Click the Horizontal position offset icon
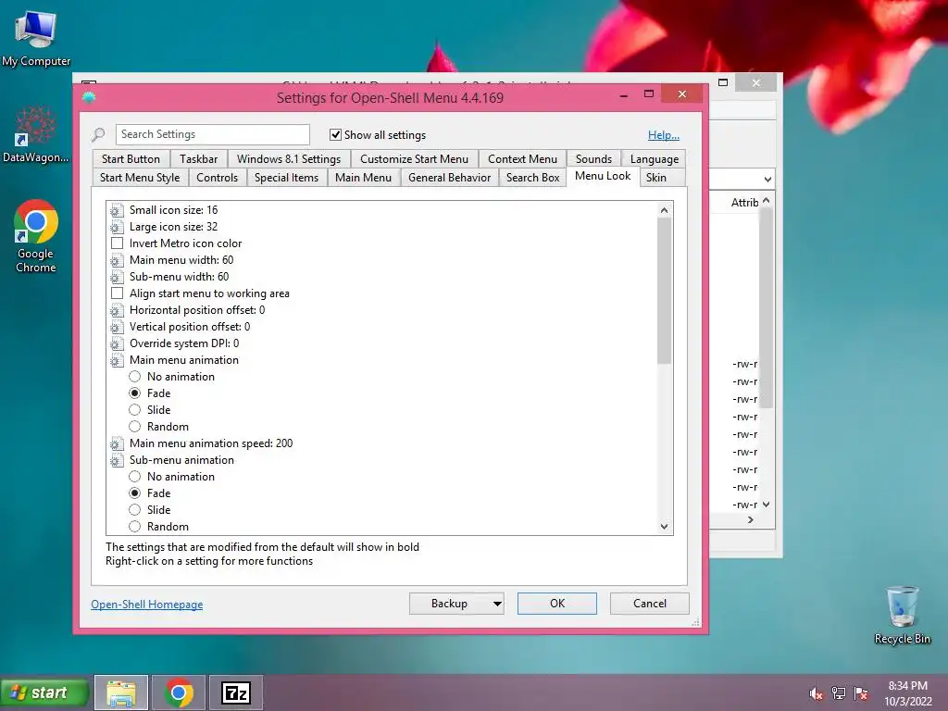The width and height of the screenshot is (948, 711). click(x=117, y=311)
